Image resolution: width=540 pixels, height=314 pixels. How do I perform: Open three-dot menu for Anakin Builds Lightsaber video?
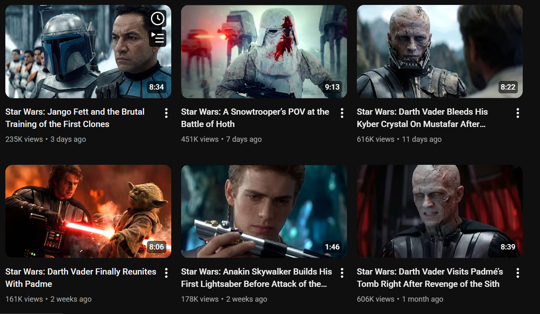point(342,273)
